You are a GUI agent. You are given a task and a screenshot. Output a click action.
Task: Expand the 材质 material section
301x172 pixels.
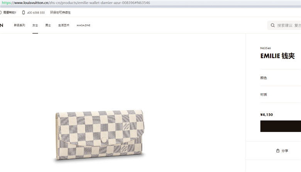[281, 94]
